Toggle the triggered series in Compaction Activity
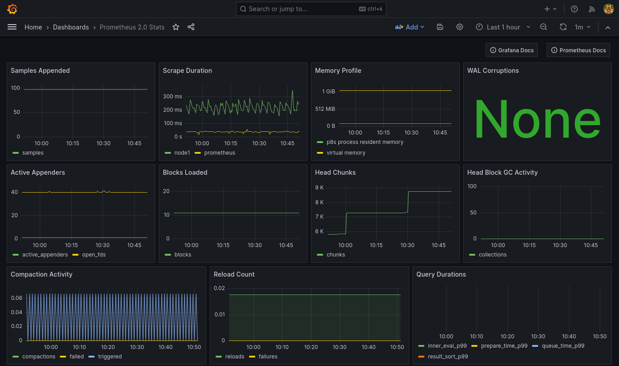 [109, 357]
